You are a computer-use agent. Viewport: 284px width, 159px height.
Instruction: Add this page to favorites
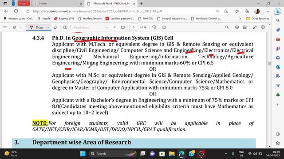(226, 11)
